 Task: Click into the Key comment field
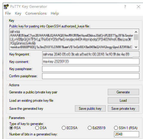[x=91, y=62]
